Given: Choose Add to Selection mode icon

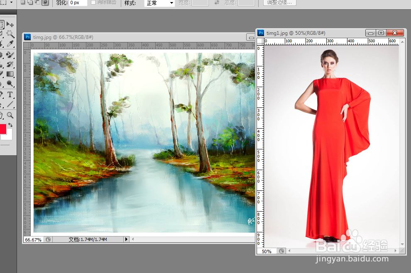Looking at the screenshot, I should pyautogui.click(x=30, y=2).
